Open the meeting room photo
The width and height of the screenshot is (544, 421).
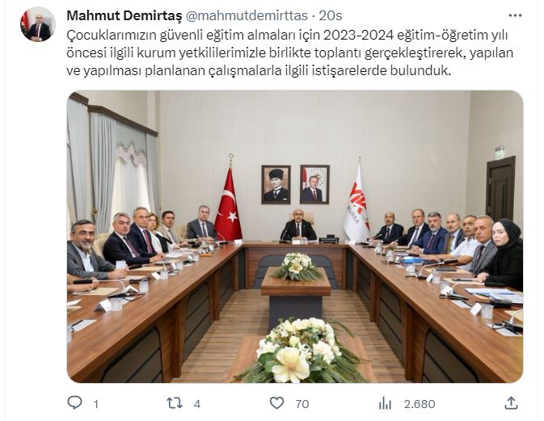pos(295,237)
